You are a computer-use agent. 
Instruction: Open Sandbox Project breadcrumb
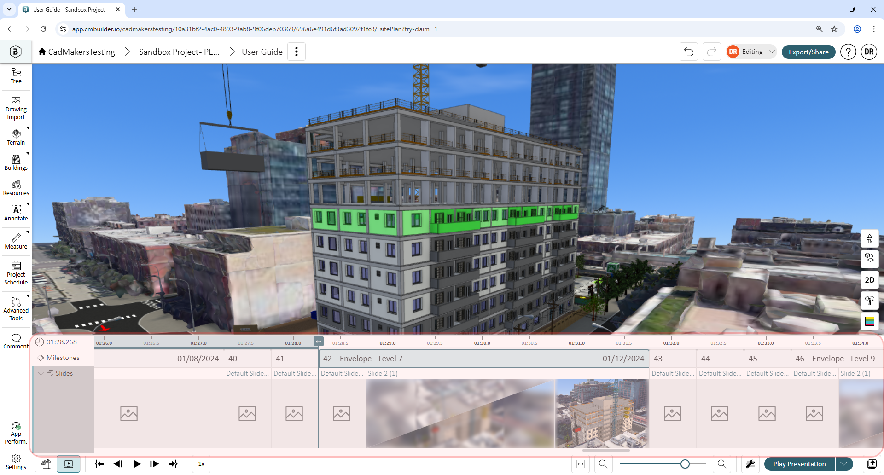click(x=179, y=52)
